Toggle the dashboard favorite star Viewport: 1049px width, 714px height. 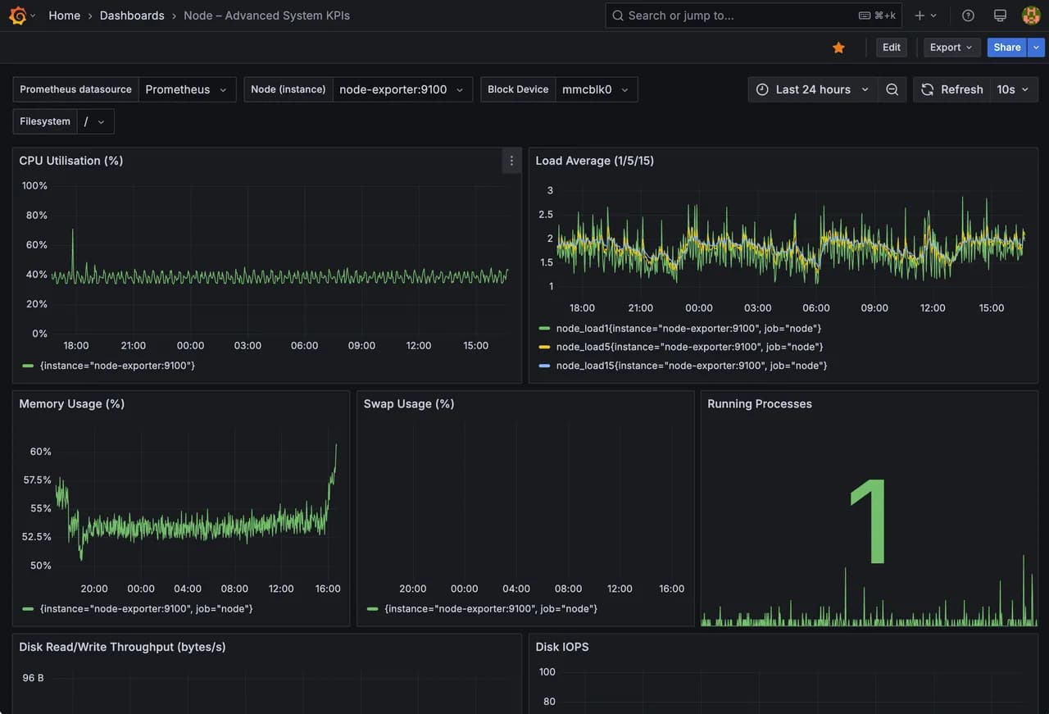838,48
